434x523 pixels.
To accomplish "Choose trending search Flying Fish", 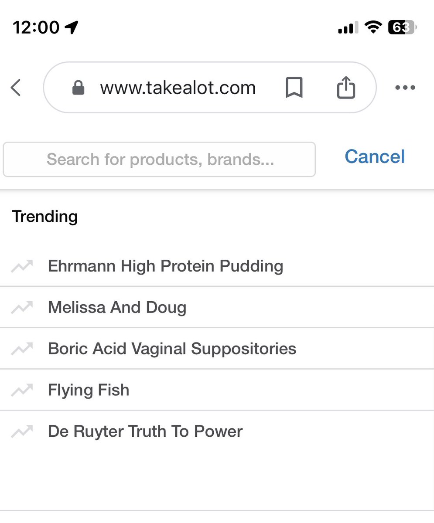I will pos(217,390).
